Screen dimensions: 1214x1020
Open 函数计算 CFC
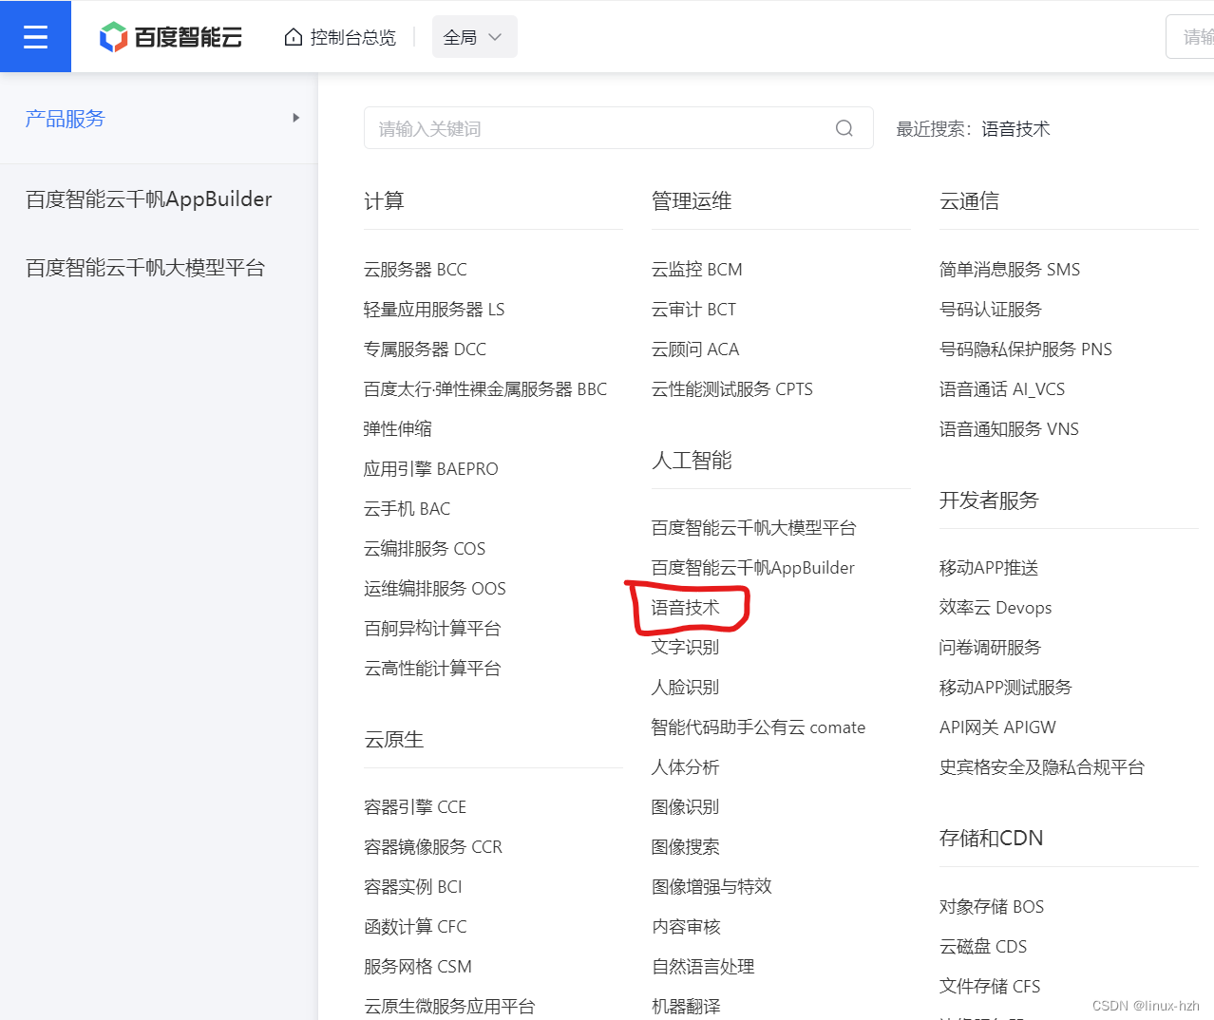coord(415,927)
